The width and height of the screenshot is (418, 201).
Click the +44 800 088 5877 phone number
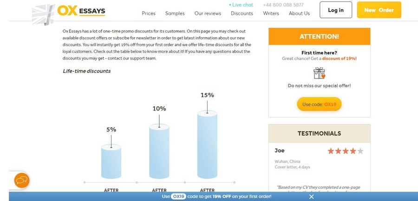click(x=283, y=5)
